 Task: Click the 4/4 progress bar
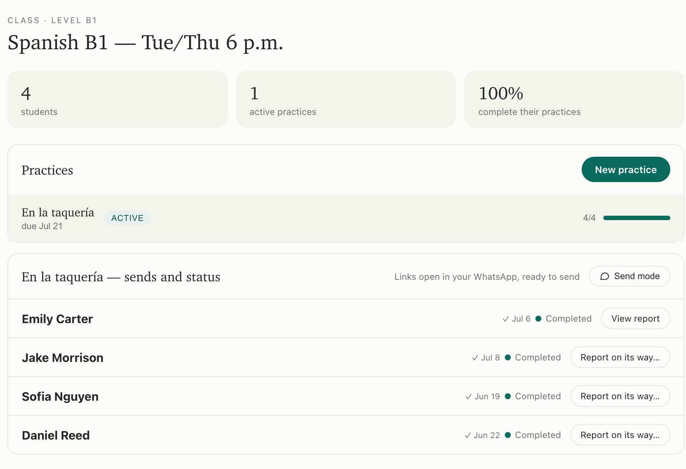click(636, 218)
